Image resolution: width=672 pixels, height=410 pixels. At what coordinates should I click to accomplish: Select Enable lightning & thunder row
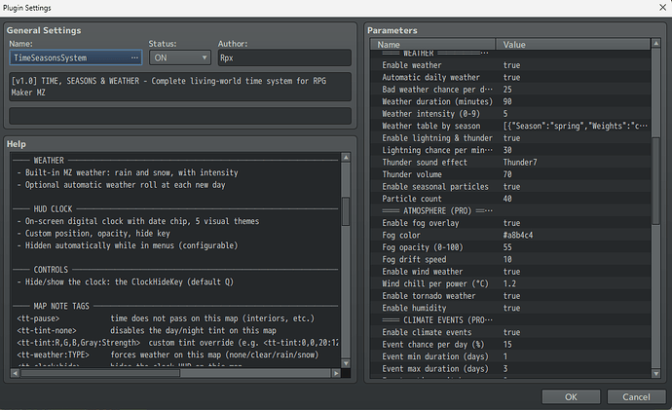[x=510, y=138]
